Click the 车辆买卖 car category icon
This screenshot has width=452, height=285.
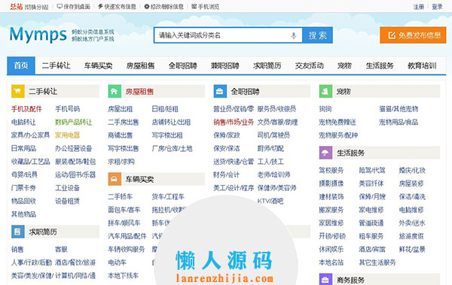[115, 179]
